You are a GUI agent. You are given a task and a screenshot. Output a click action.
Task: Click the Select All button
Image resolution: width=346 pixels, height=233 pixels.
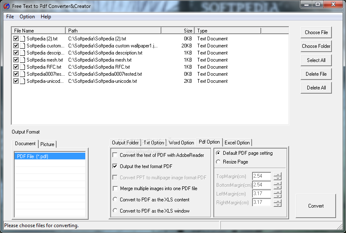pos(316,60)
